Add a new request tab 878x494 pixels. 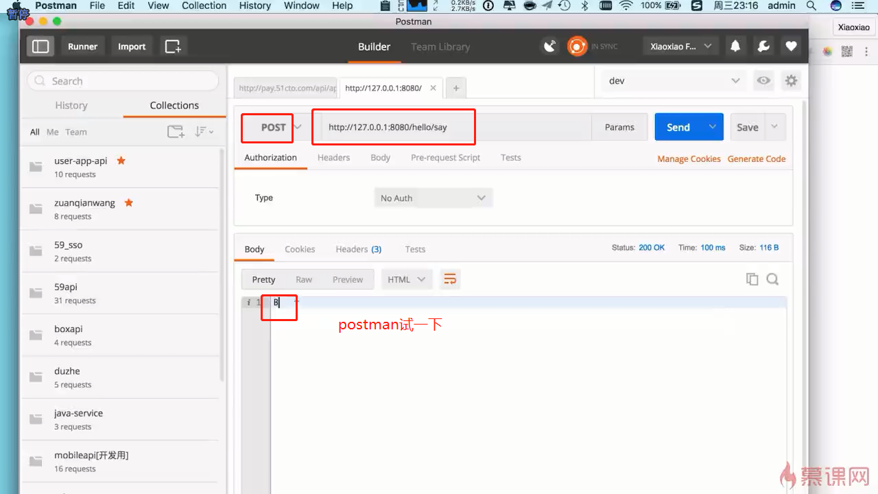(x=455, y=88)
